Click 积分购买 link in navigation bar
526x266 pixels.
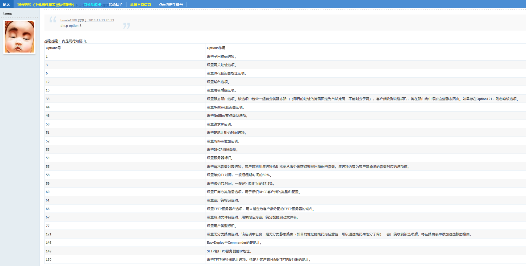pyautogui.click(x=46, y=5)
